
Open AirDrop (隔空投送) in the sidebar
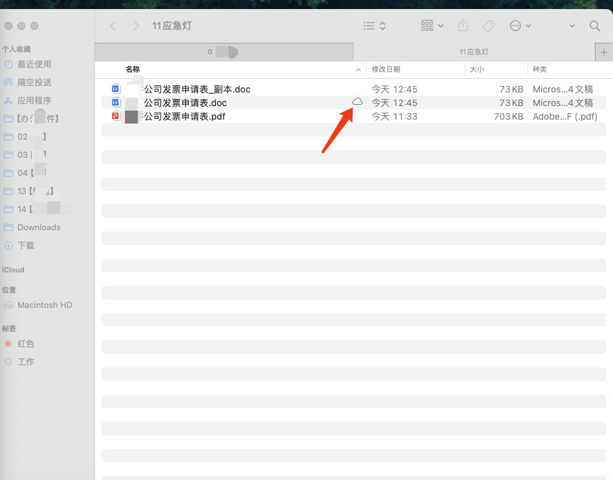[x=34, y=82]
